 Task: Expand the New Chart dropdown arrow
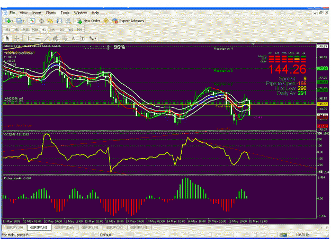tap(13, 21)
